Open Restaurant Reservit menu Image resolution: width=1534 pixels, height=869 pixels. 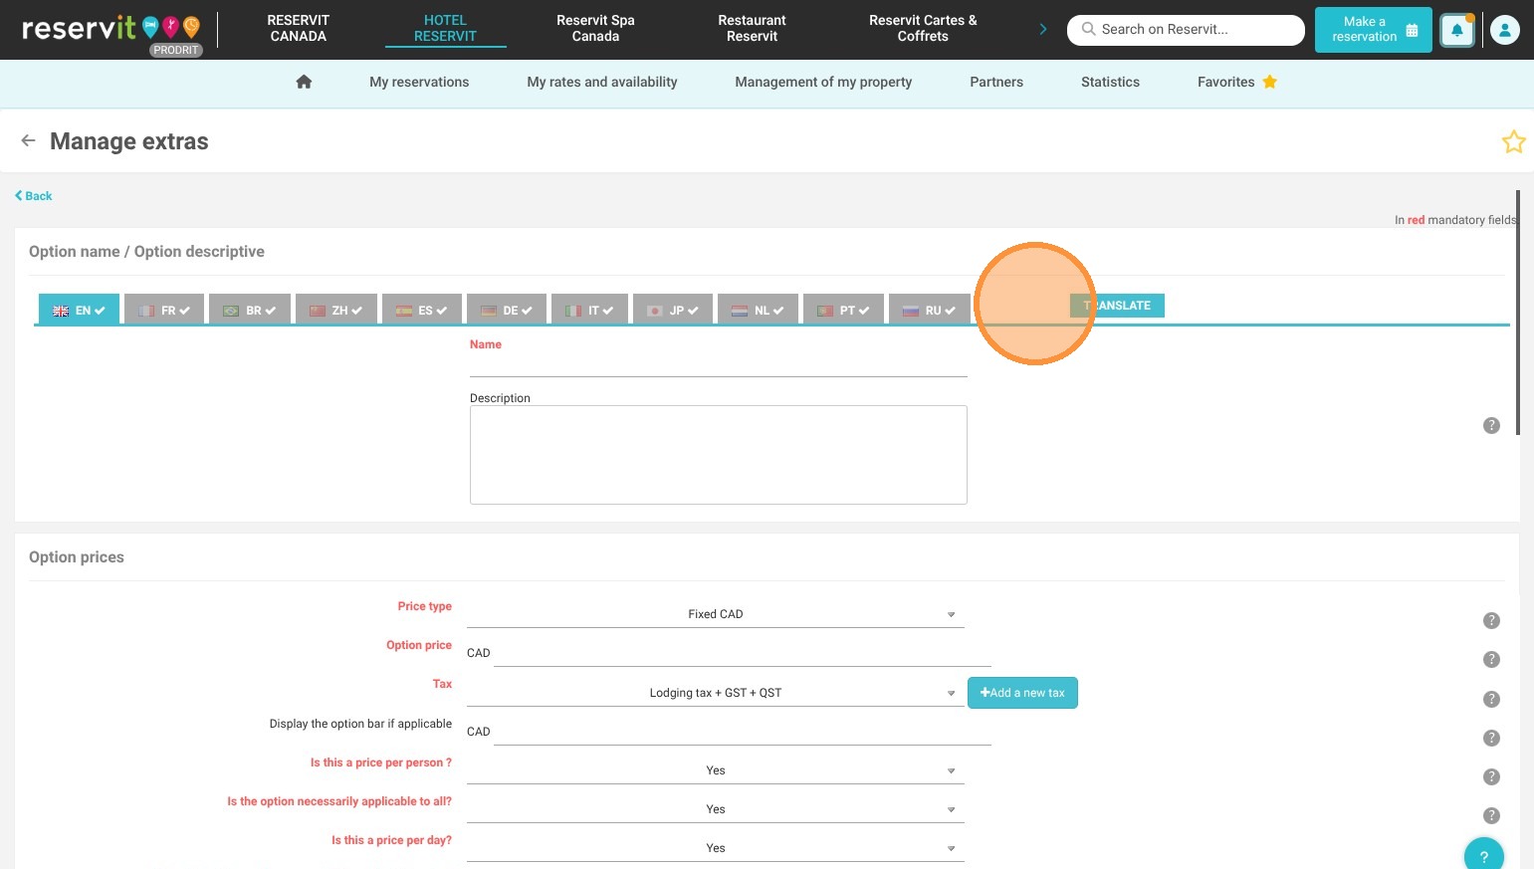pos(752,29)
